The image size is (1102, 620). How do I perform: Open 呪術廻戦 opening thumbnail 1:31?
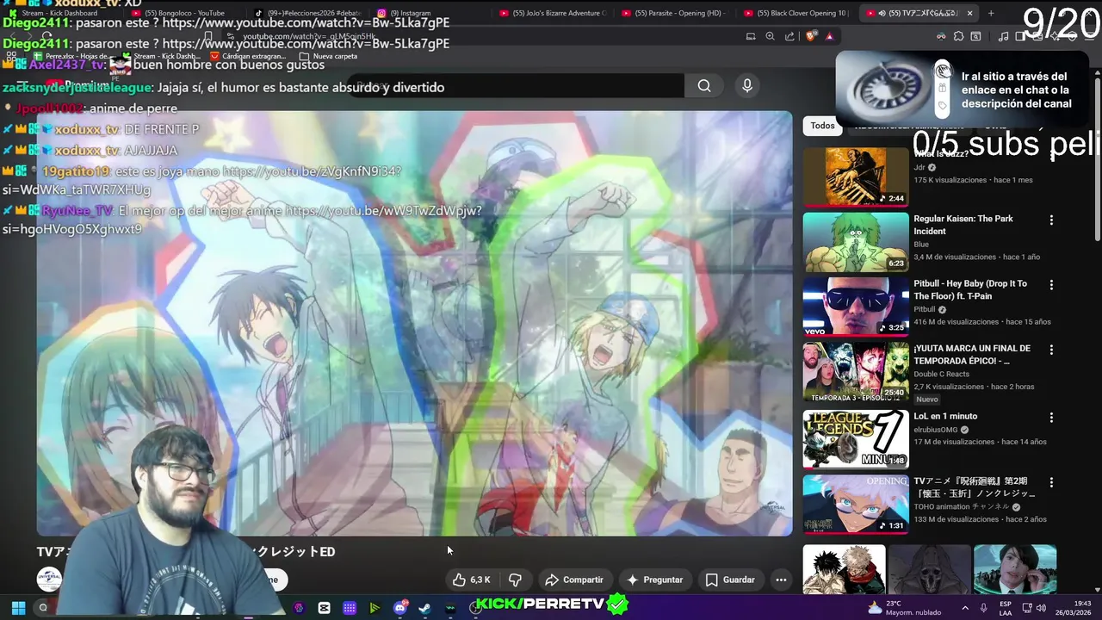[856, 505]
